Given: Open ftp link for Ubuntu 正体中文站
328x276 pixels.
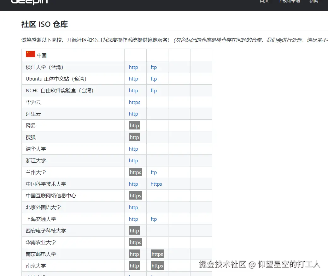Looking at the screenshot, I should pos(154,79).
